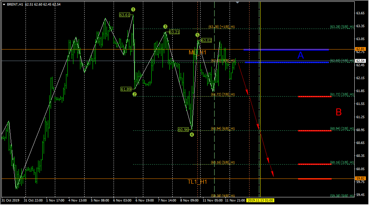The width and height of the screenshot is (369, 205).
Task: Click the 1 Nov 17:00 time axis label
Action: point(55,200)
